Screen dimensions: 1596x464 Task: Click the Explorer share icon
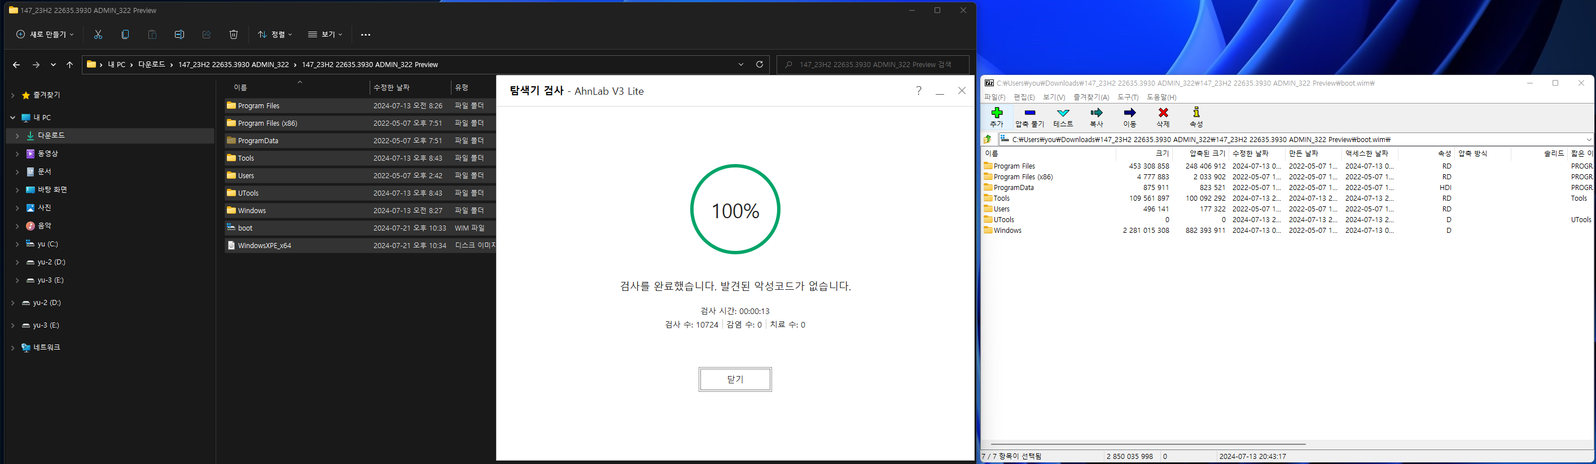pyautogui.click(x=207, y=34)
